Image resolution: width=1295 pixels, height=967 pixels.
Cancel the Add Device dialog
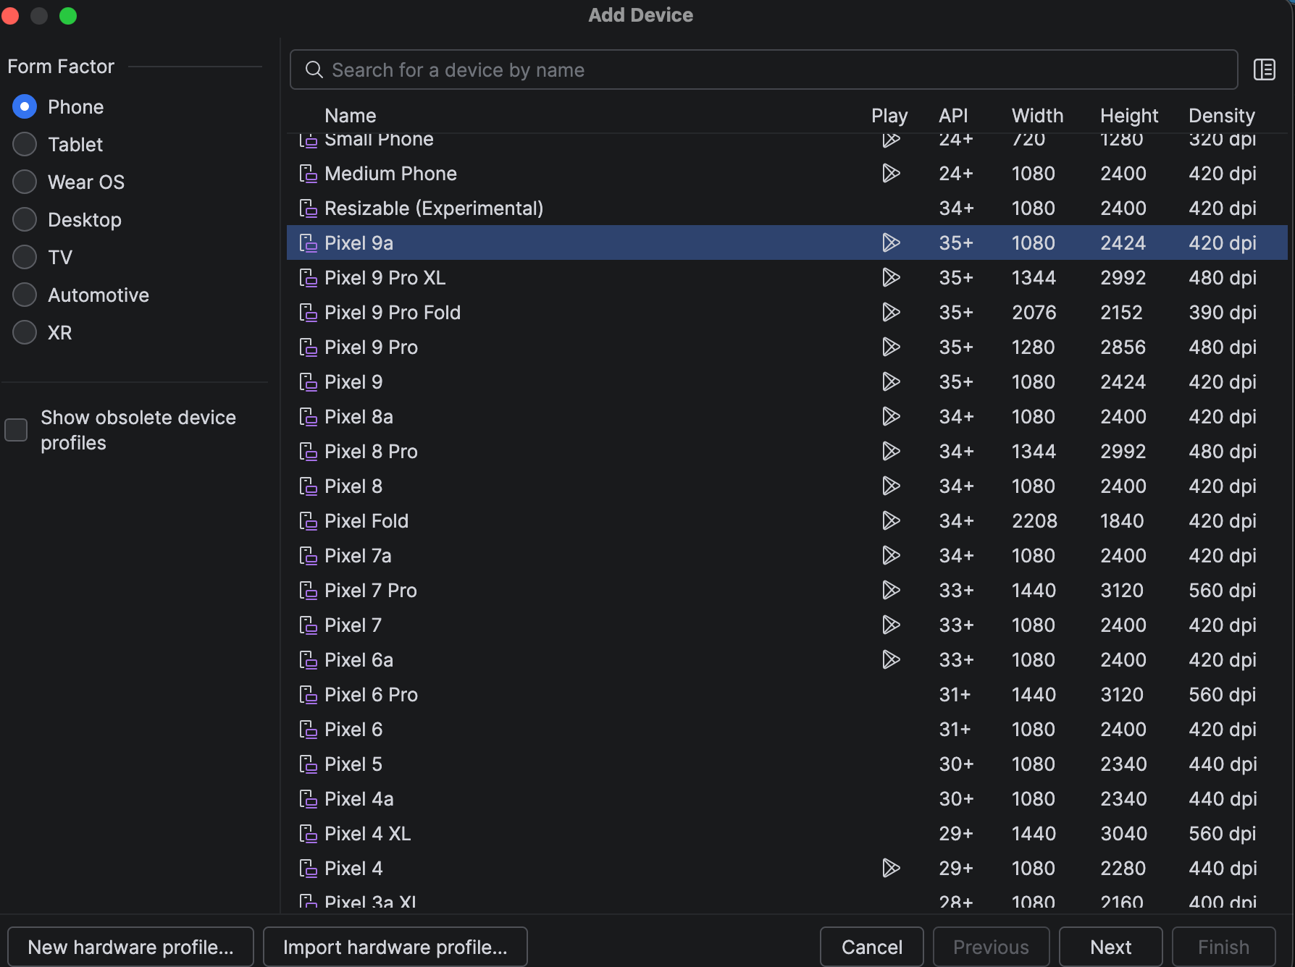pyautogui.click(x=872, y=947)
